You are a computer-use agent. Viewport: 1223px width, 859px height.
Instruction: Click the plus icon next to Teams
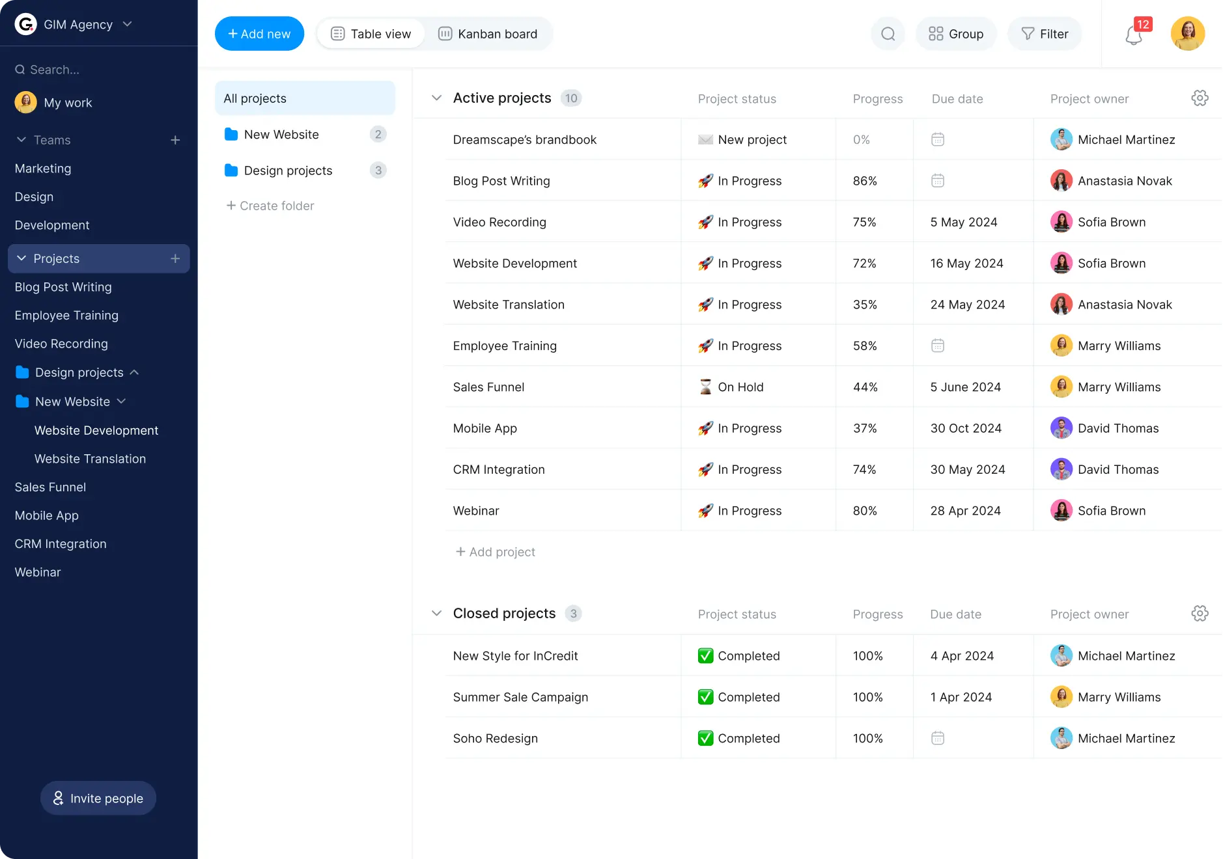click(x=176, y=140)
